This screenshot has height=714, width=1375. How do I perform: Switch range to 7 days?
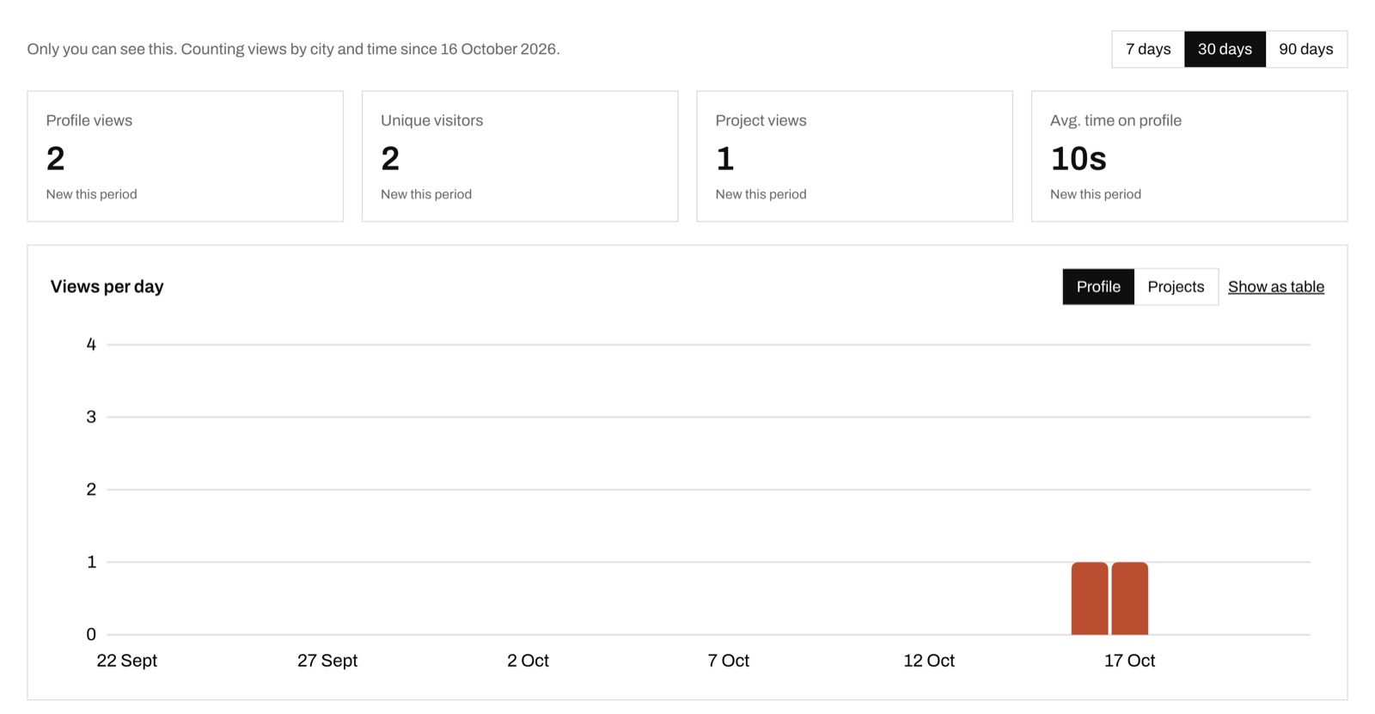click(1148, 49)
